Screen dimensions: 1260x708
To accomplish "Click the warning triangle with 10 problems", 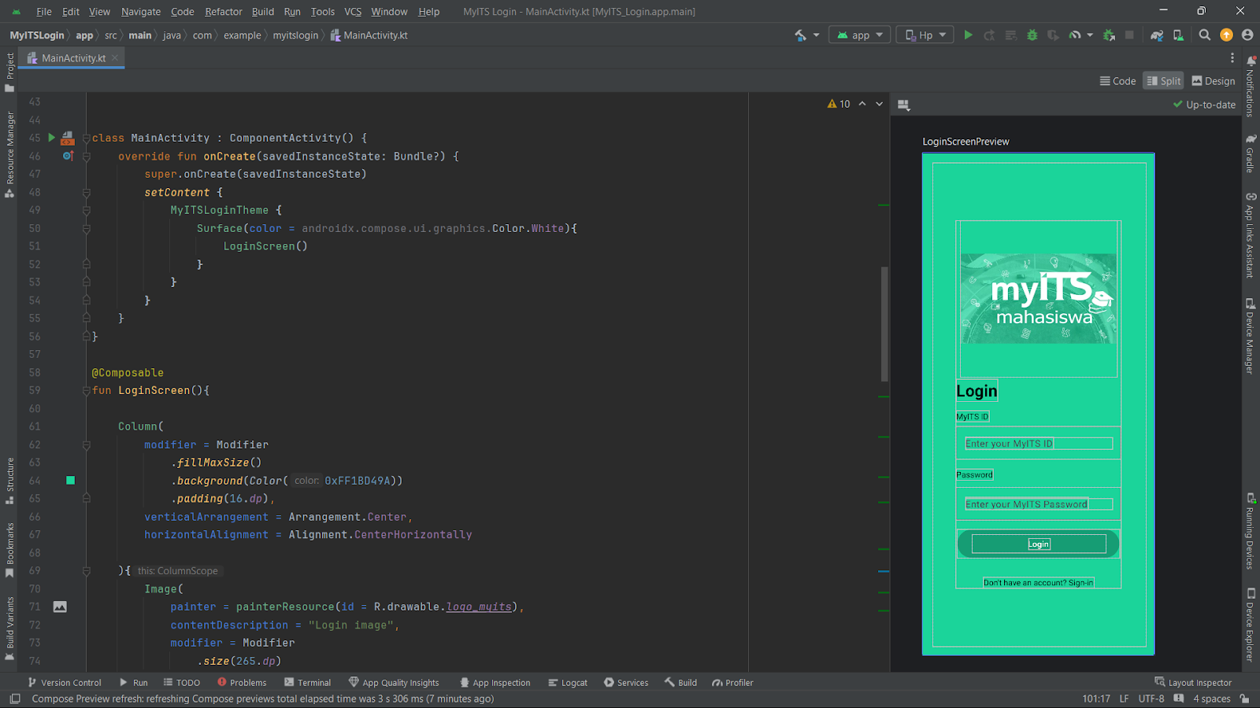I will tap(839, 104).
